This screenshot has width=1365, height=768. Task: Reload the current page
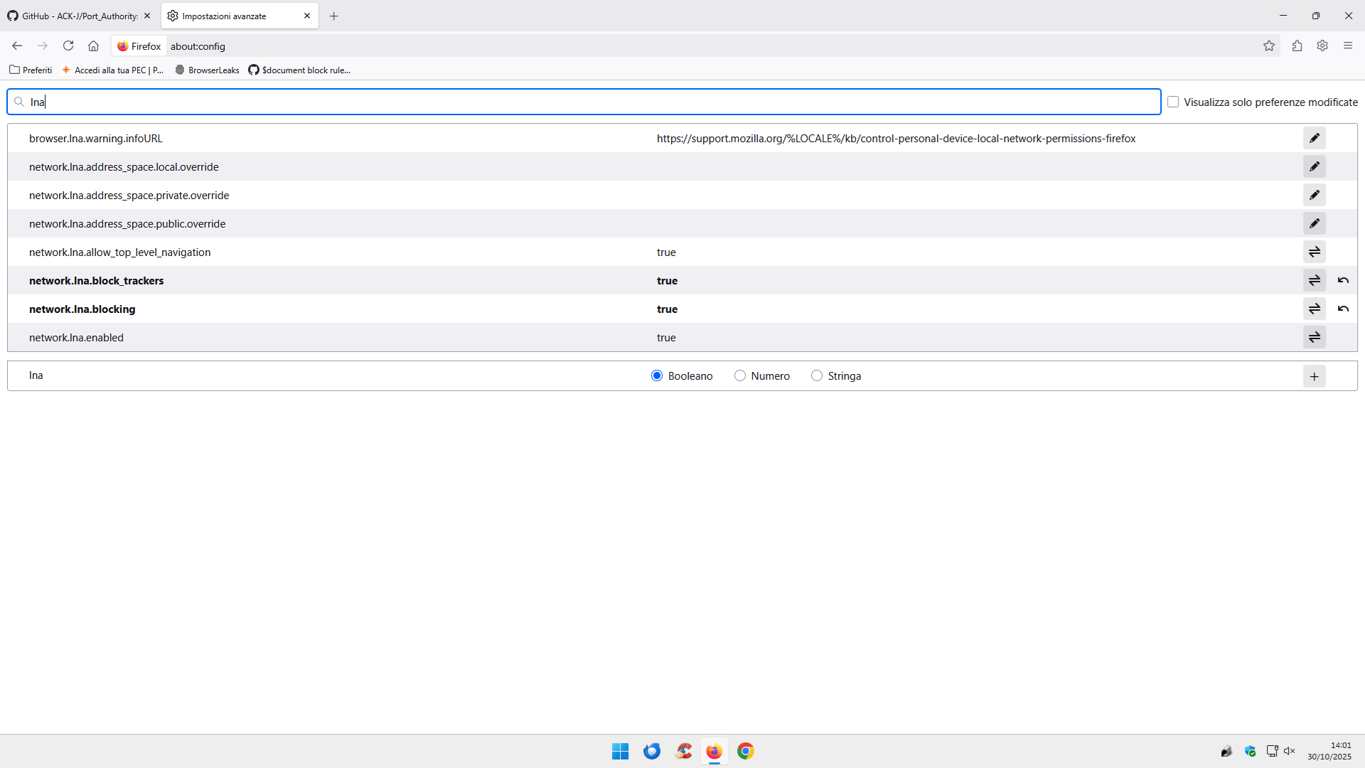pos(68,46)
